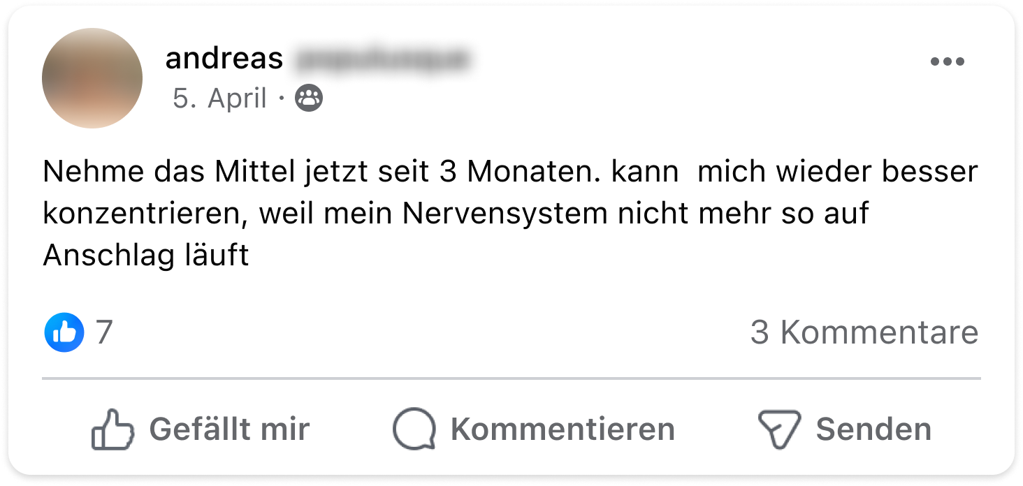1023x486 pixels.
Task: Open the blurred profile picture
Action: 92,78
